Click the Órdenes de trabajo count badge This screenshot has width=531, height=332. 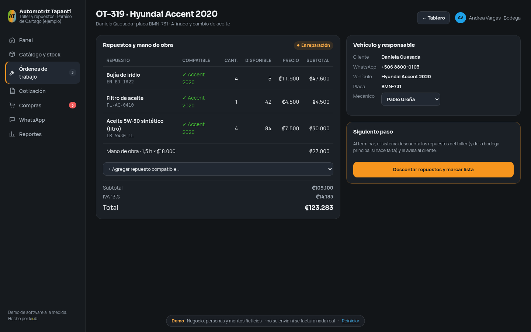coord(73,72)
